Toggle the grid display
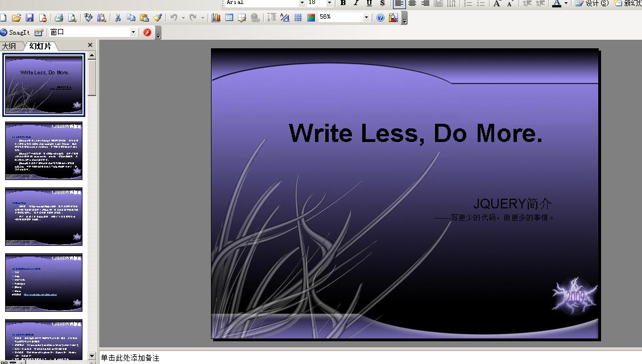 pos(298,18)
